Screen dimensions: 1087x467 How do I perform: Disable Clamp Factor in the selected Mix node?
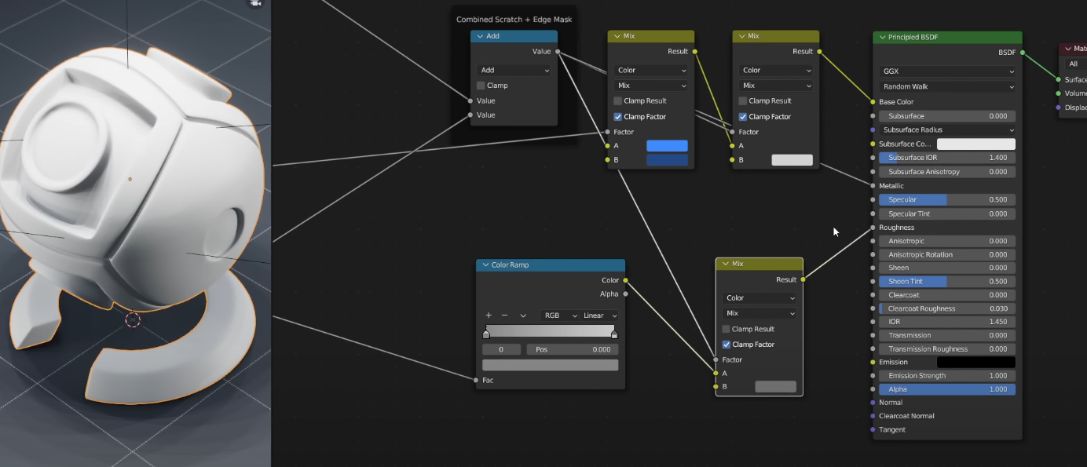pyautogui.click(x=726, y=345)
